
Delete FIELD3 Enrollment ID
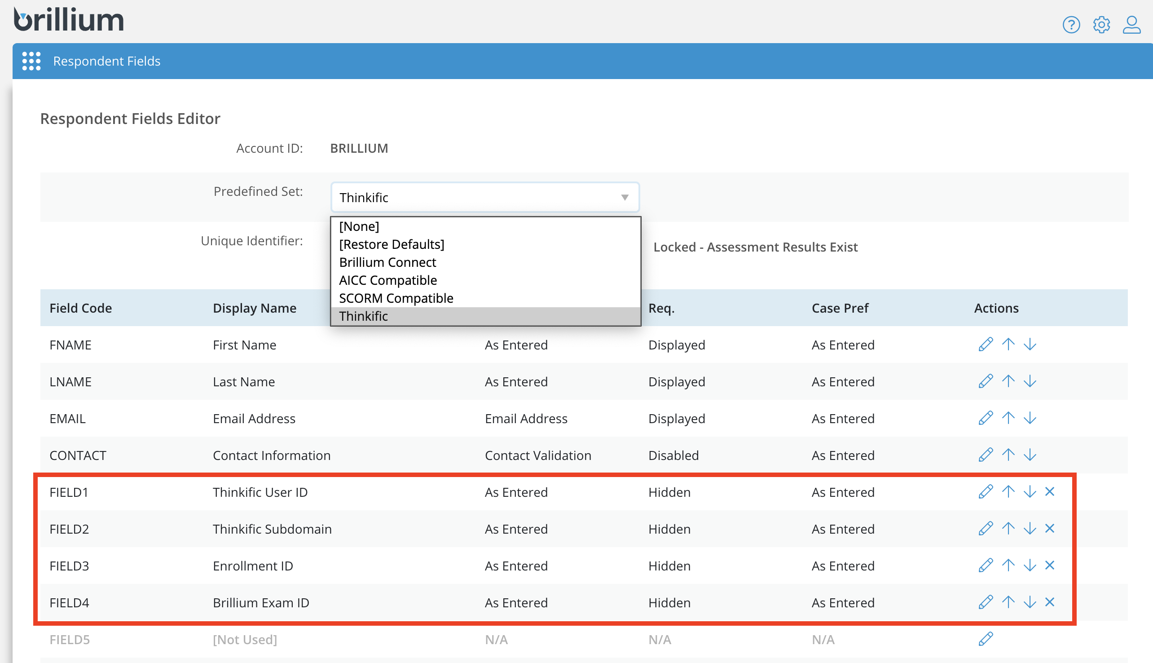(x=1050, y=566)
